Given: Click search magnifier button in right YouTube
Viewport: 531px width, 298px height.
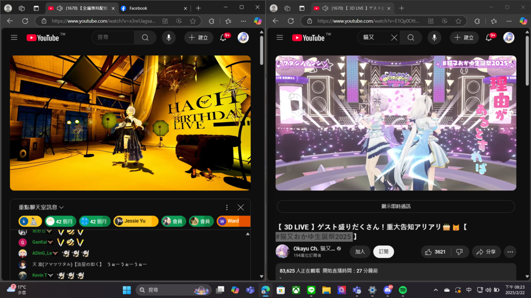Looking at the screenshot, I should 411,37.
